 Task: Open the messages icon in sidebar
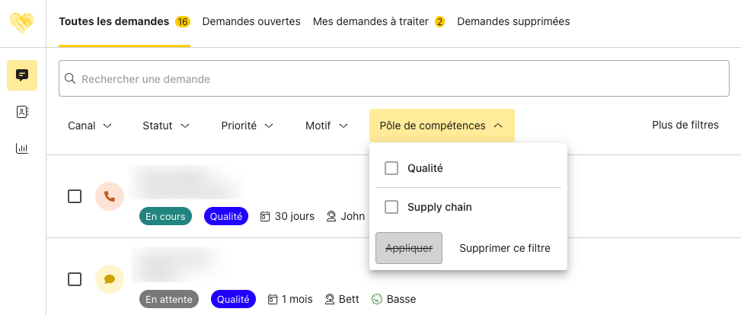[x=22, y=75]
